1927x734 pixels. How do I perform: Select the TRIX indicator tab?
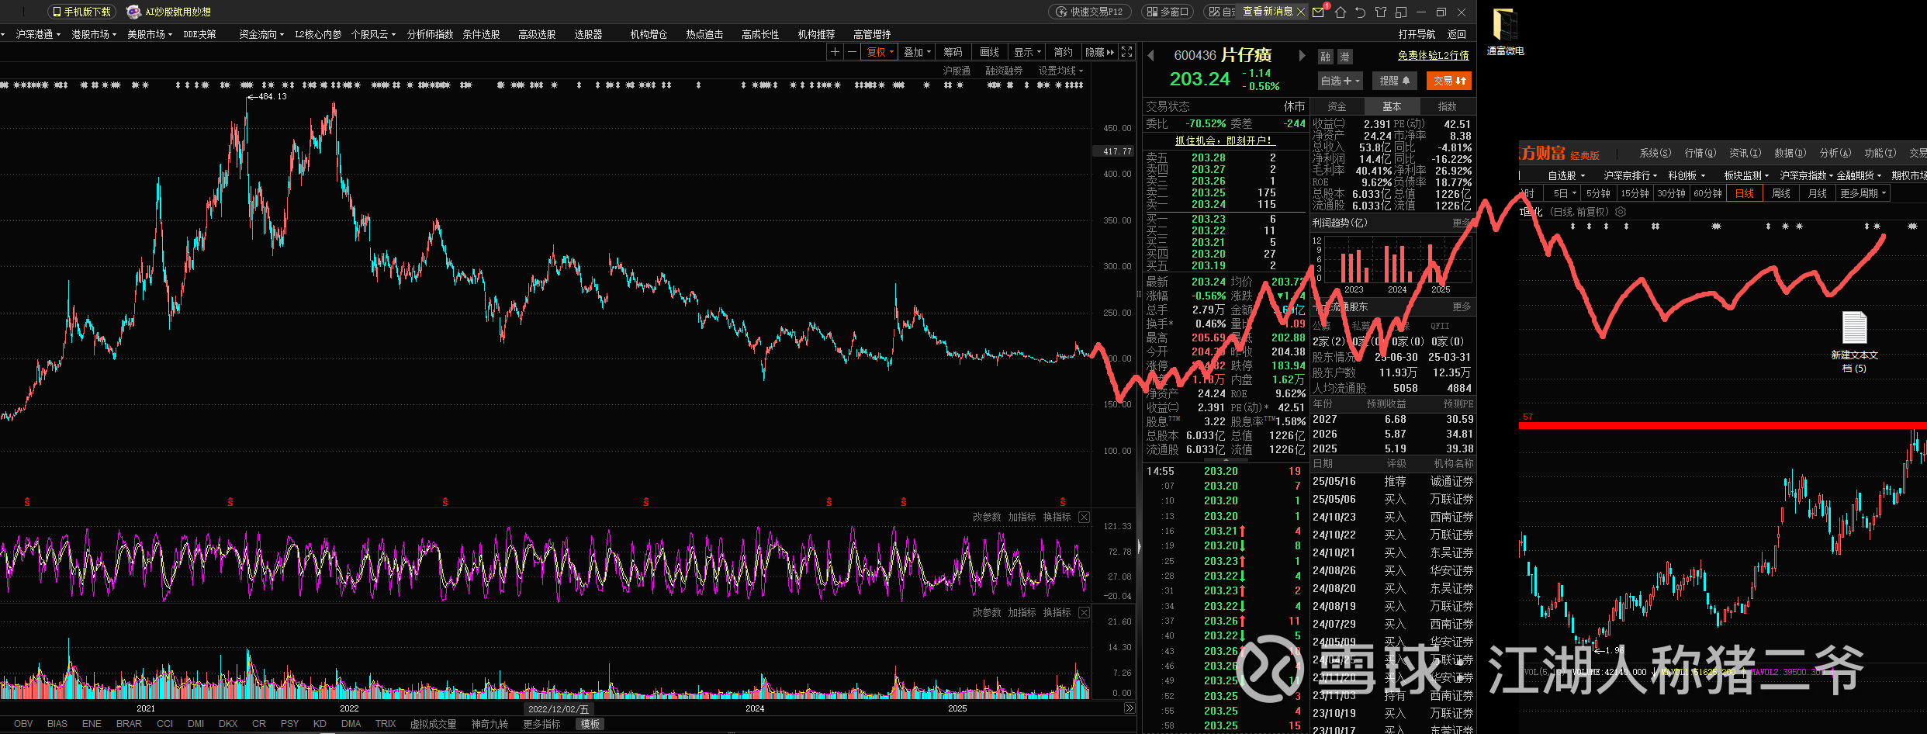pyautogui.click(x=386, y=724)
